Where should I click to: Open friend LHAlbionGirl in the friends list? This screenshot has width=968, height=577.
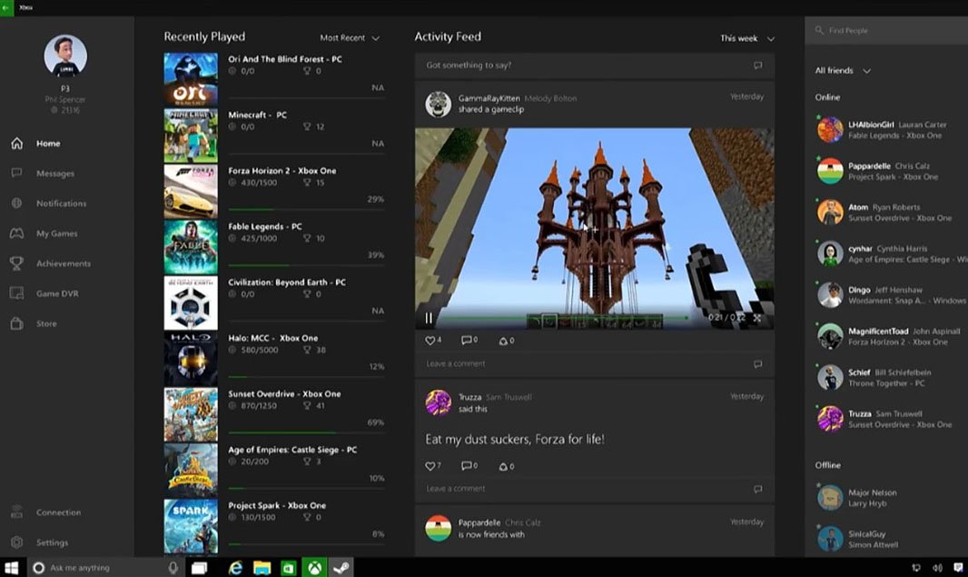coord(889,130)
